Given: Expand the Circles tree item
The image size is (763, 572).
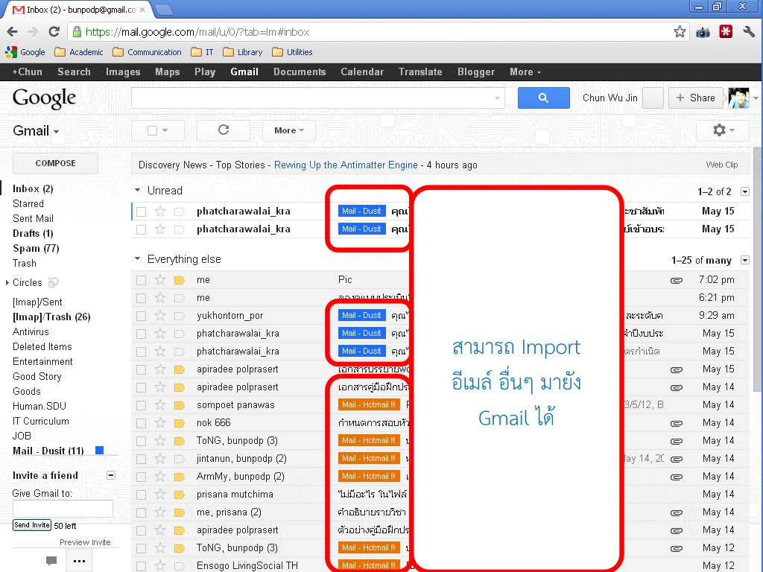Looking at the screenshot, I should tap(7, 282).
